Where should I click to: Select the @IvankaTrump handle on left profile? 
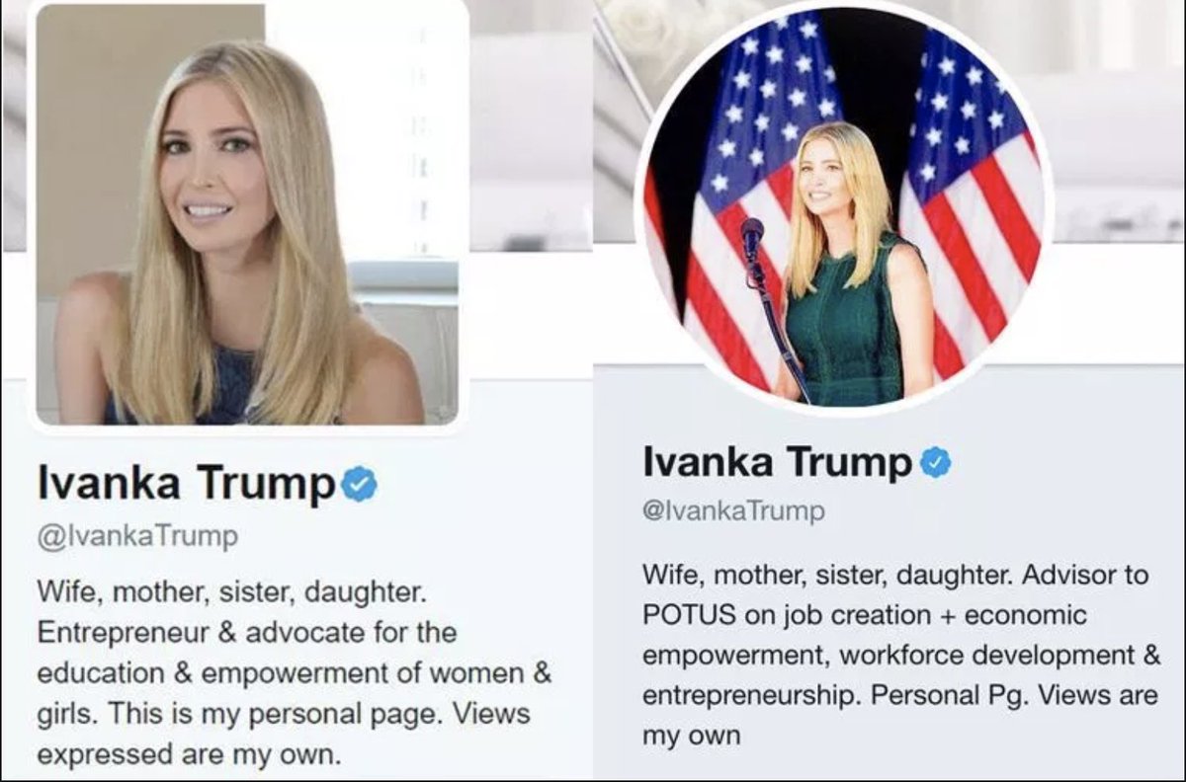click(x=137, y=536)
